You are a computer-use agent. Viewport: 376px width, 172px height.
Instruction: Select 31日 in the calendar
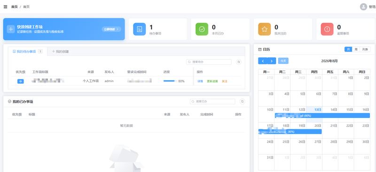tap(266, 162)
